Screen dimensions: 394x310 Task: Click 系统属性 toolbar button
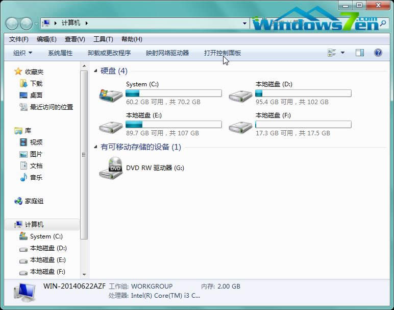coord(60,53)
